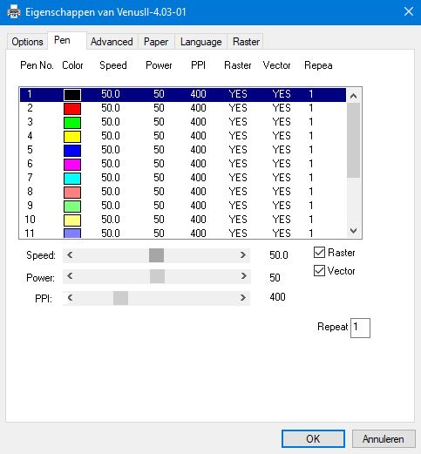Image resolution: width=421 pixels, height=454 pixels.
Task: Open the Language tab
Action: coord(200,42)
